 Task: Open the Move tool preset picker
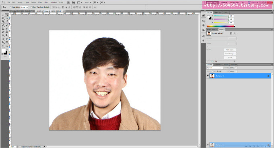pyautogui.click(x=5, y=7)
